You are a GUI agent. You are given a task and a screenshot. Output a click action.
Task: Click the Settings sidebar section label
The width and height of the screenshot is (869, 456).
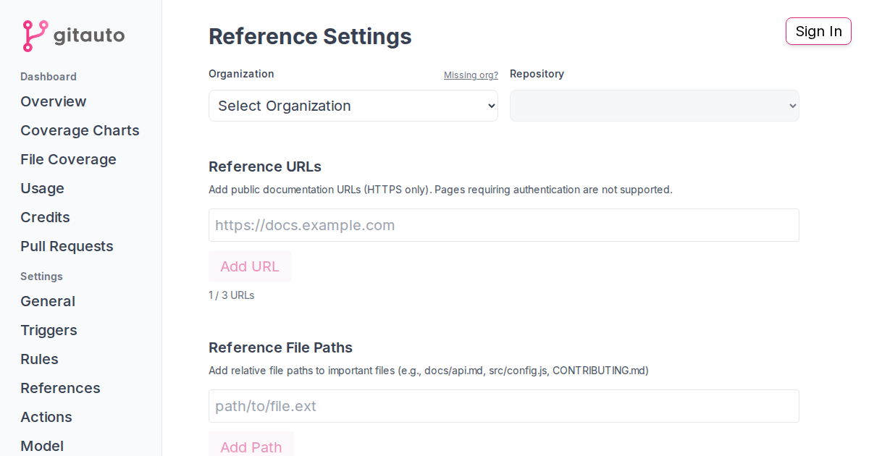click(x=41, y=276)
